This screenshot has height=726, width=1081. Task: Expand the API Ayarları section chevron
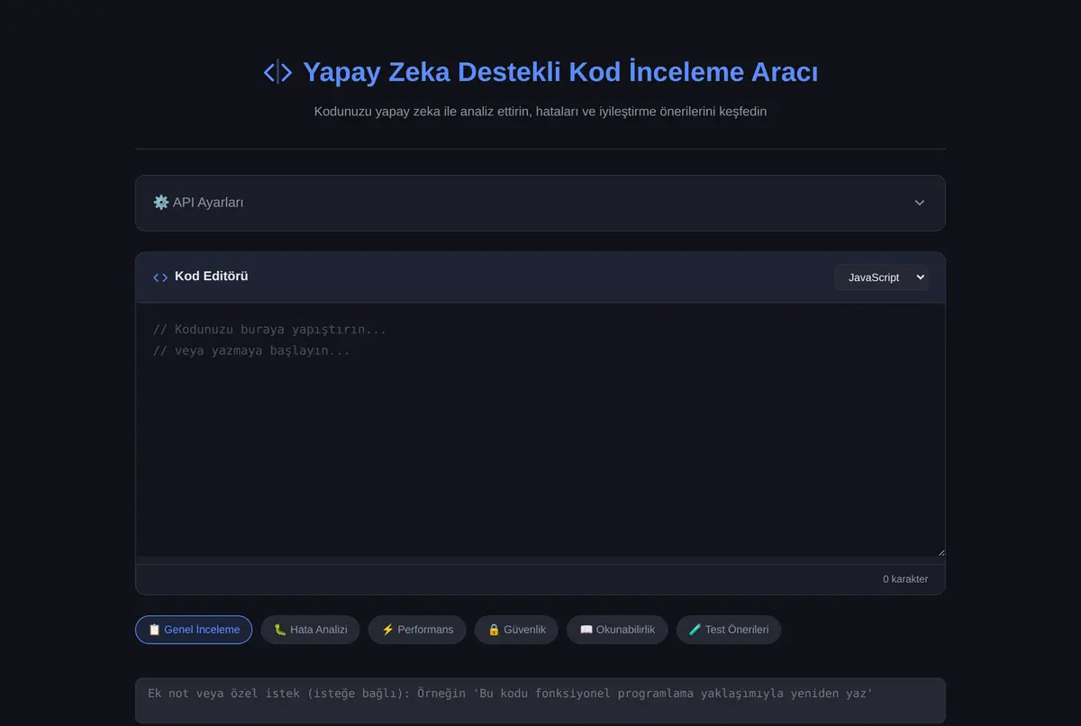919,203
